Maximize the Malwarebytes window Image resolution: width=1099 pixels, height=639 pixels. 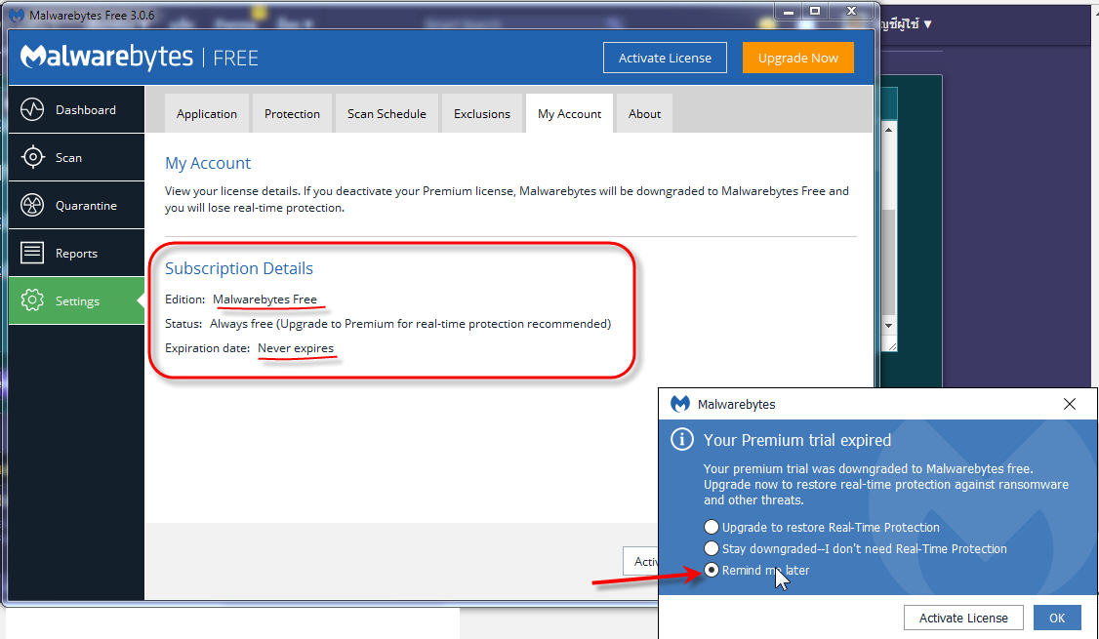[815, 11]
